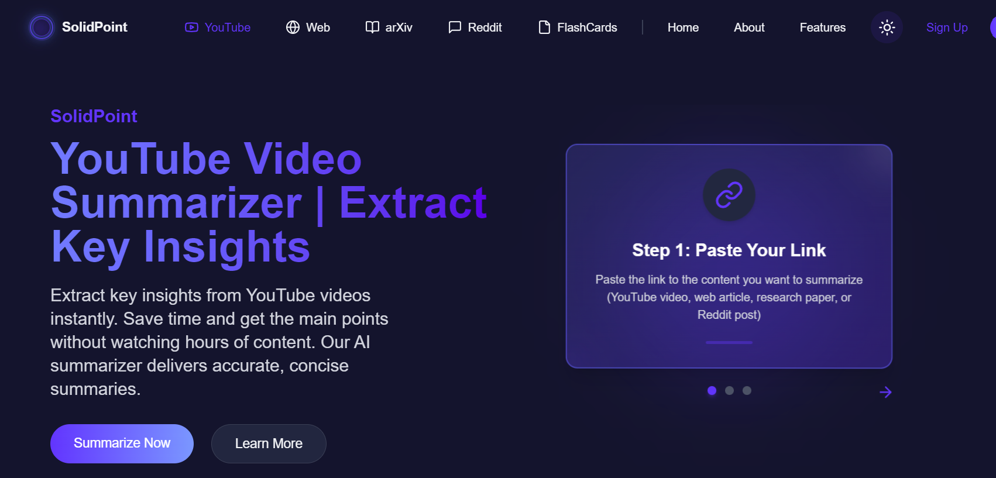
Task: Click the Web globe icon
Action: tap(293, 27)
